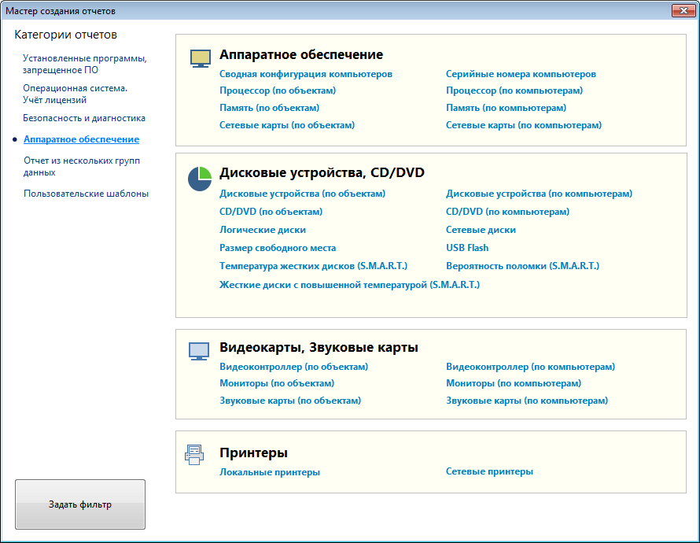Click the pie chart icon for Дисковые устройства
This screenshot has width=700, height=543.
[x=200, y=179]
